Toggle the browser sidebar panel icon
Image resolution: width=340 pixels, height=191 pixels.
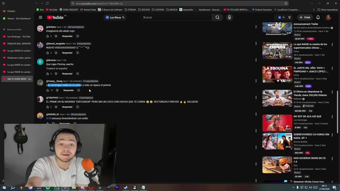click(x=3, y=3)
